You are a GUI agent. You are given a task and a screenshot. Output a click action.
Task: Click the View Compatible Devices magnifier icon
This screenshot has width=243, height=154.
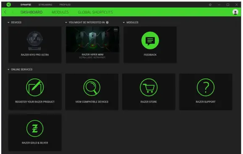(x=92, y=87)
